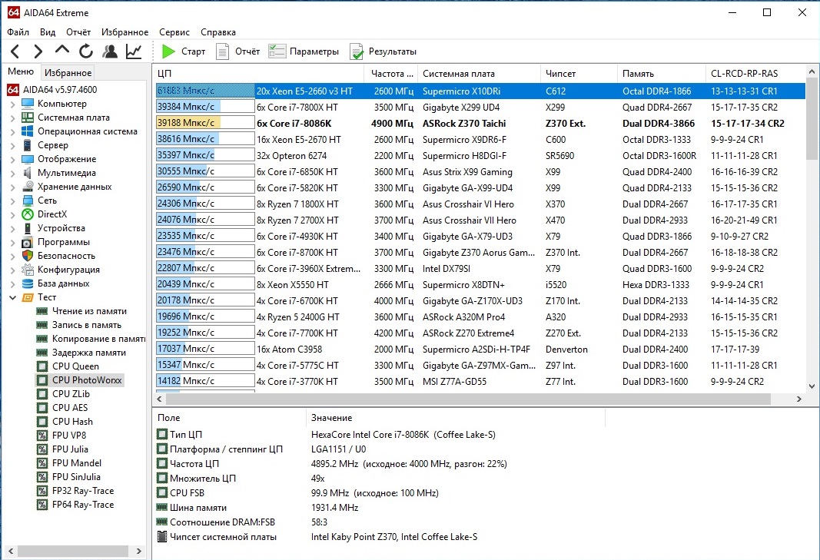This screenshot has width=820, height=560.
Task: Open the Отчёт menu in menu bar
Action: [78, 32]
